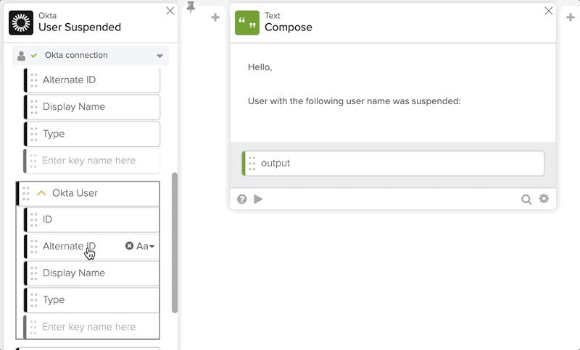
Task: Open the Okta connection dropdown
Action: [x=159, y=56]
